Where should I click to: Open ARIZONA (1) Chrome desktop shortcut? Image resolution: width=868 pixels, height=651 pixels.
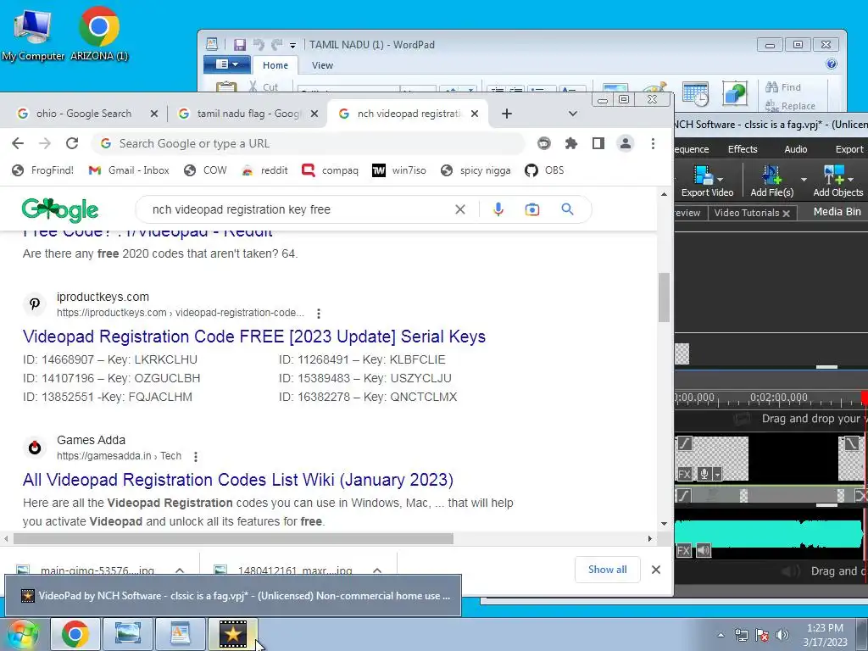[x=99, y=33]
